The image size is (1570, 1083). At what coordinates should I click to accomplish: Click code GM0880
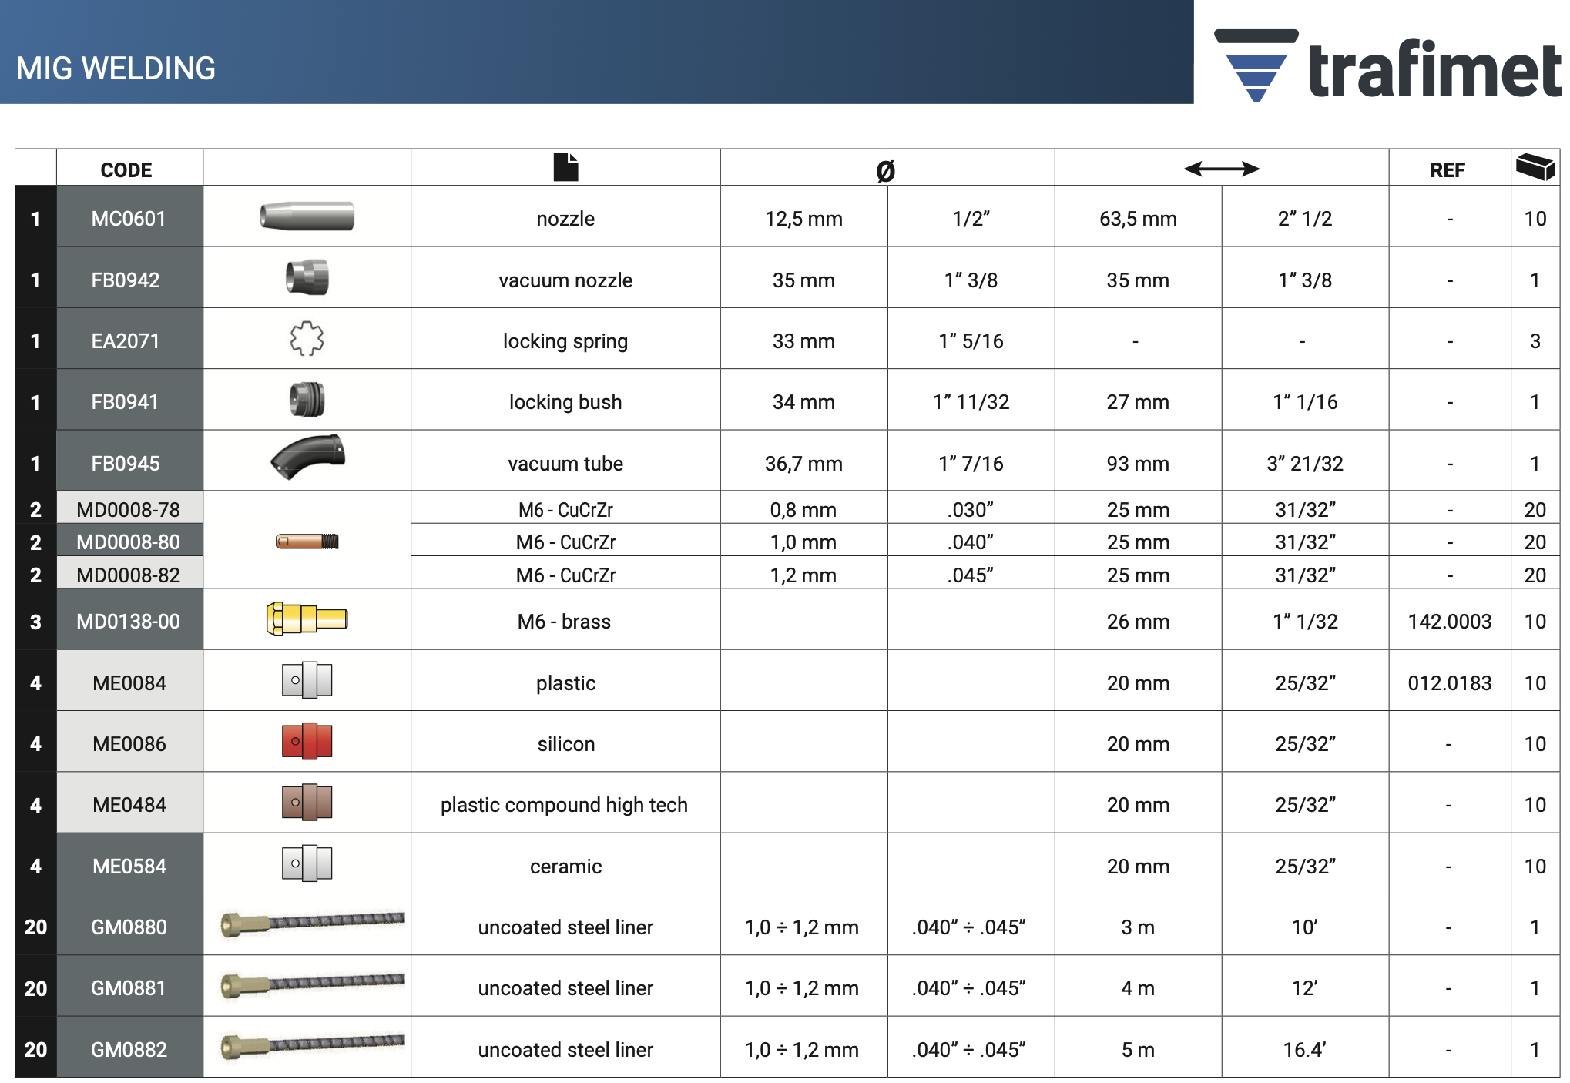[129, 927]
